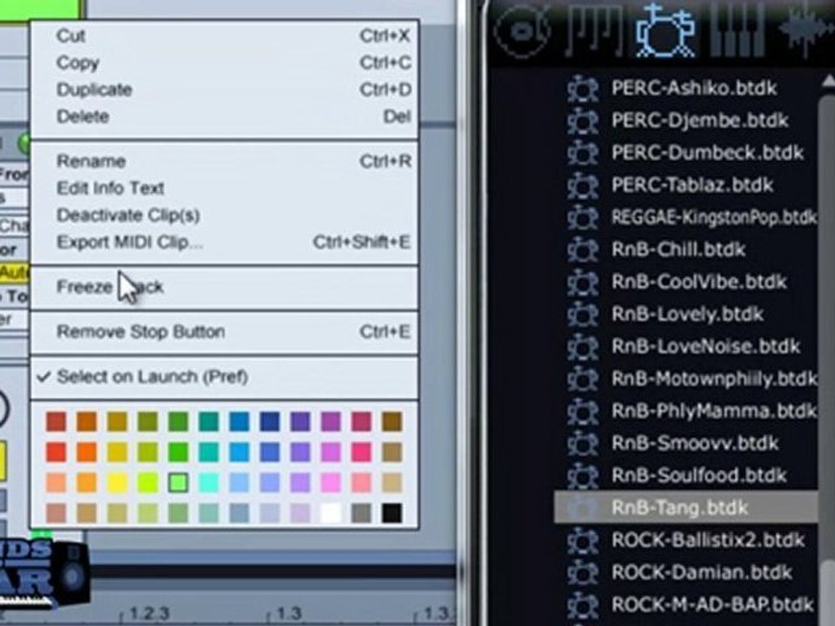835x626 pixels.
Task: Click drum icon beside RnB-Soulfood.btdk
Action: point(583,476)
